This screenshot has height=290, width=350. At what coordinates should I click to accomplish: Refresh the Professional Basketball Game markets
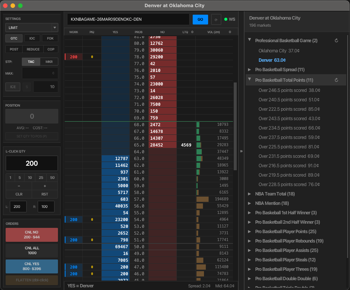336,40
